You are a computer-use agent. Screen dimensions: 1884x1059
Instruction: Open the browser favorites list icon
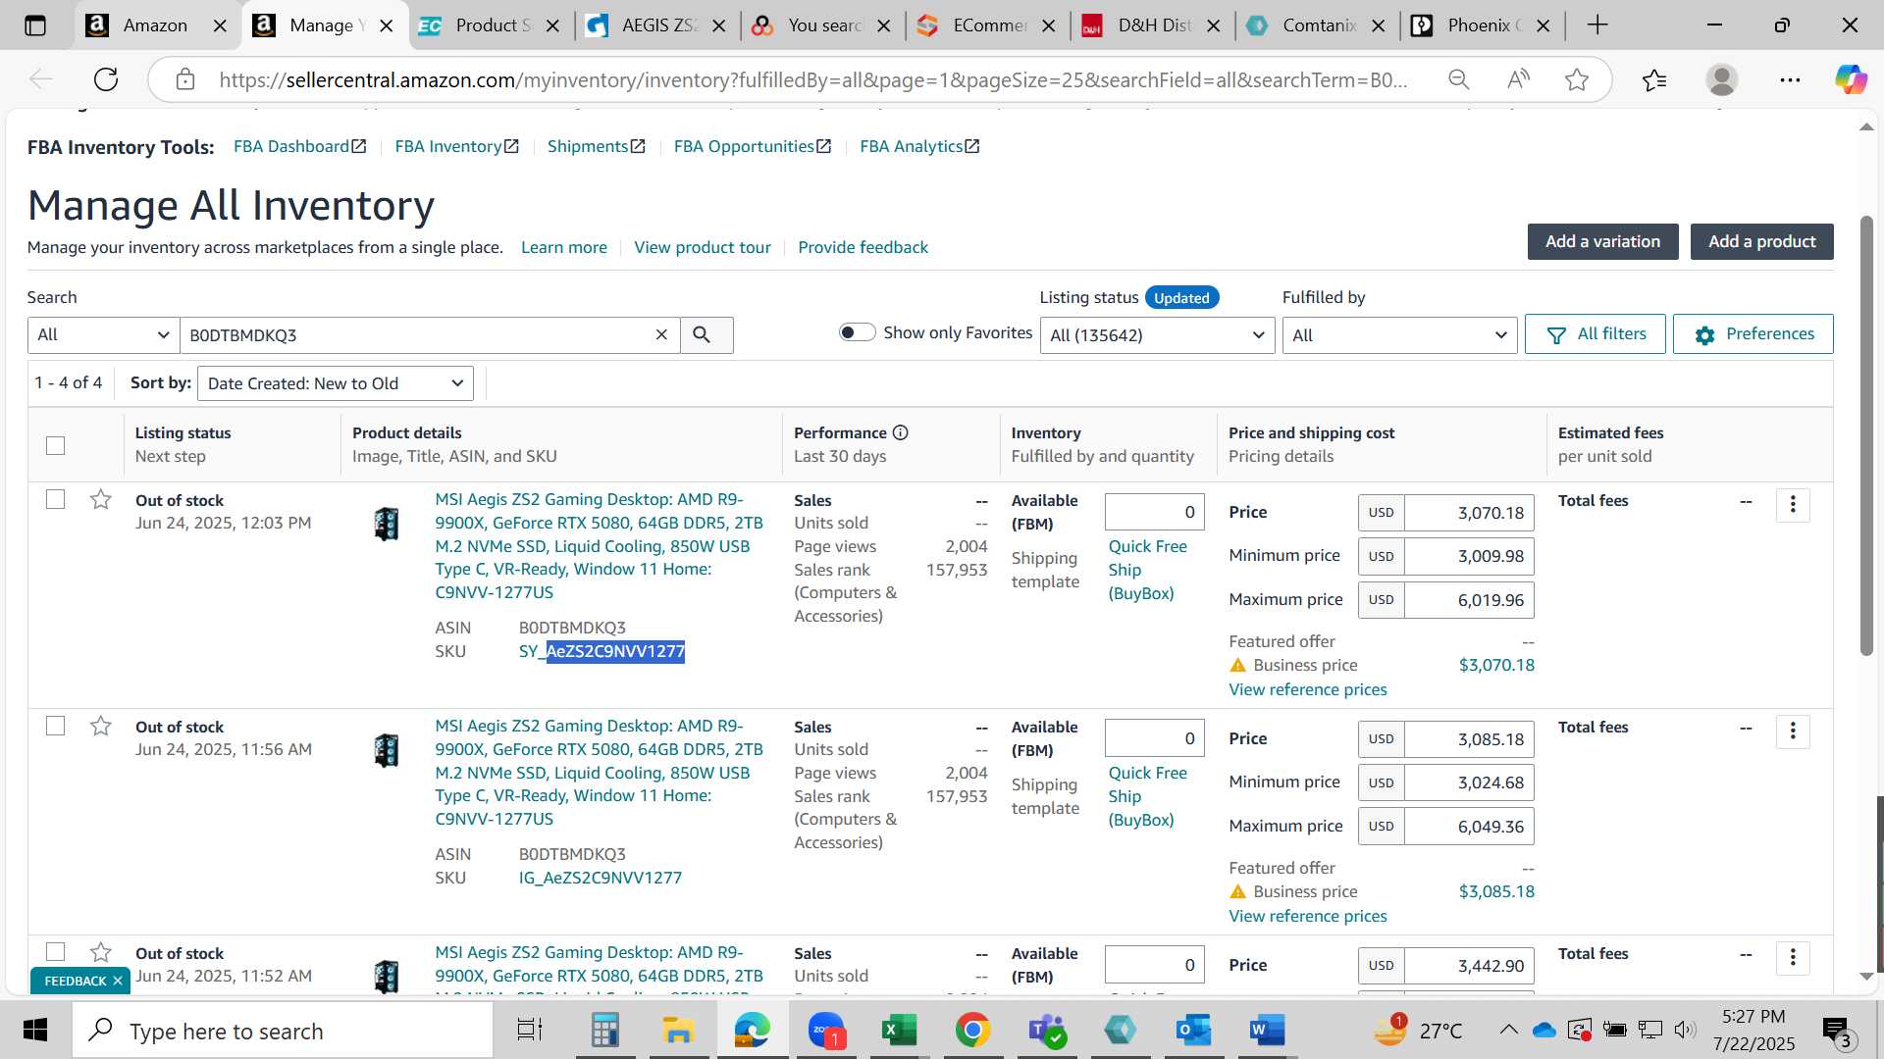1654,79
